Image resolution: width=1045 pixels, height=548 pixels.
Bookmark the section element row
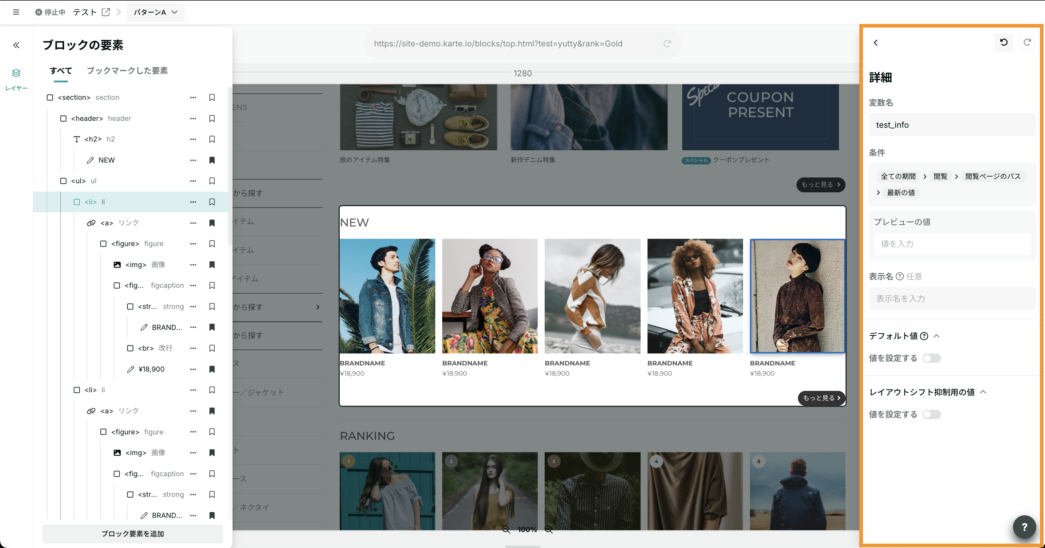(212, 97)
